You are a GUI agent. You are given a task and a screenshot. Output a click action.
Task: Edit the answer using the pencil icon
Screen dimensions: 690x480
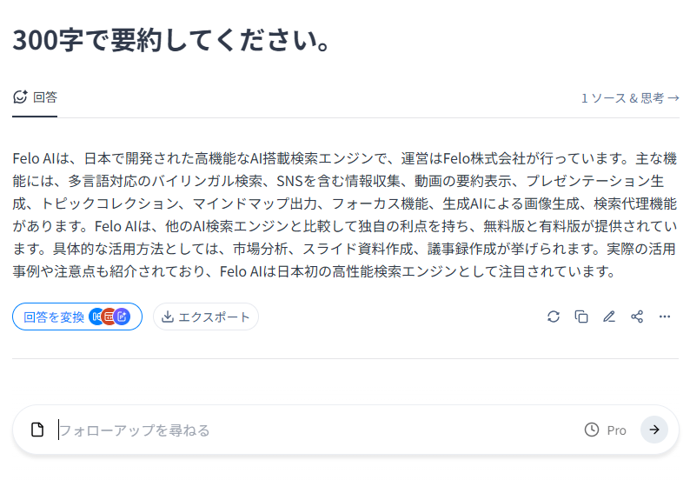(609, 317)
